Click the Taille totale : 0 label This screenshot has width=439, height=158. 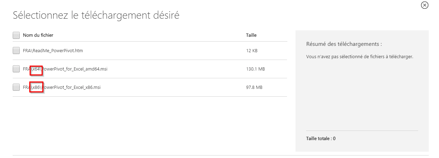tap(321, 139)
